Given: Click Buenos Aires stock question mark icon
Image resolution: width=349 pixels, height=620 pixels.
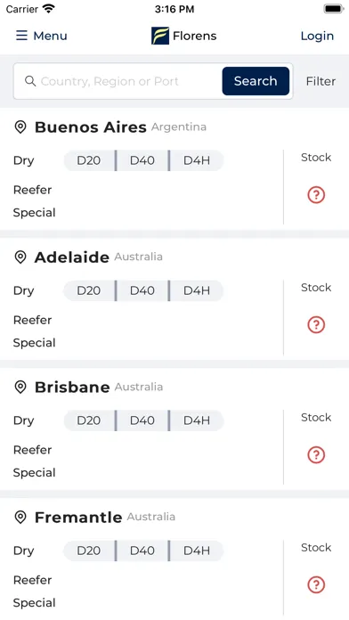Looking at the screenshot, I should click(x=316, y=195).
